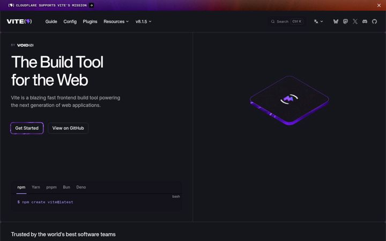Open the Mastodon social link icon
Image resolution: width=386 pixels, height=241 pixels.
coord(345,21)
